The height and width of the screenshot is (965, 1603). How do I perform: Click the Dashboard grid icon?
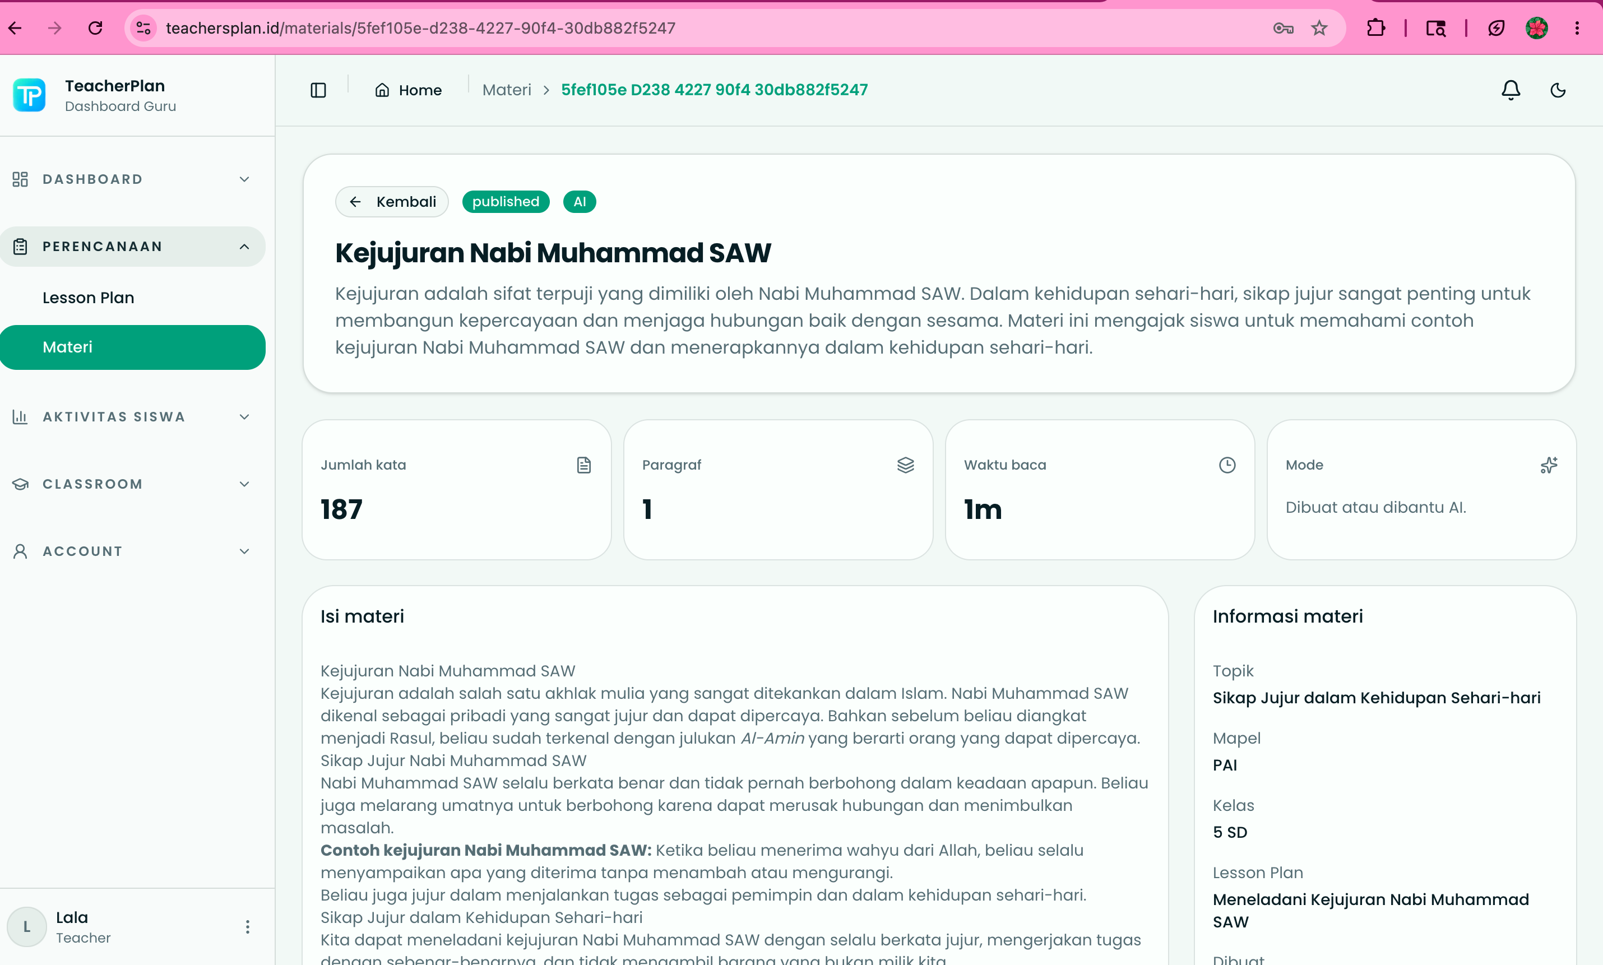(20, 179)
